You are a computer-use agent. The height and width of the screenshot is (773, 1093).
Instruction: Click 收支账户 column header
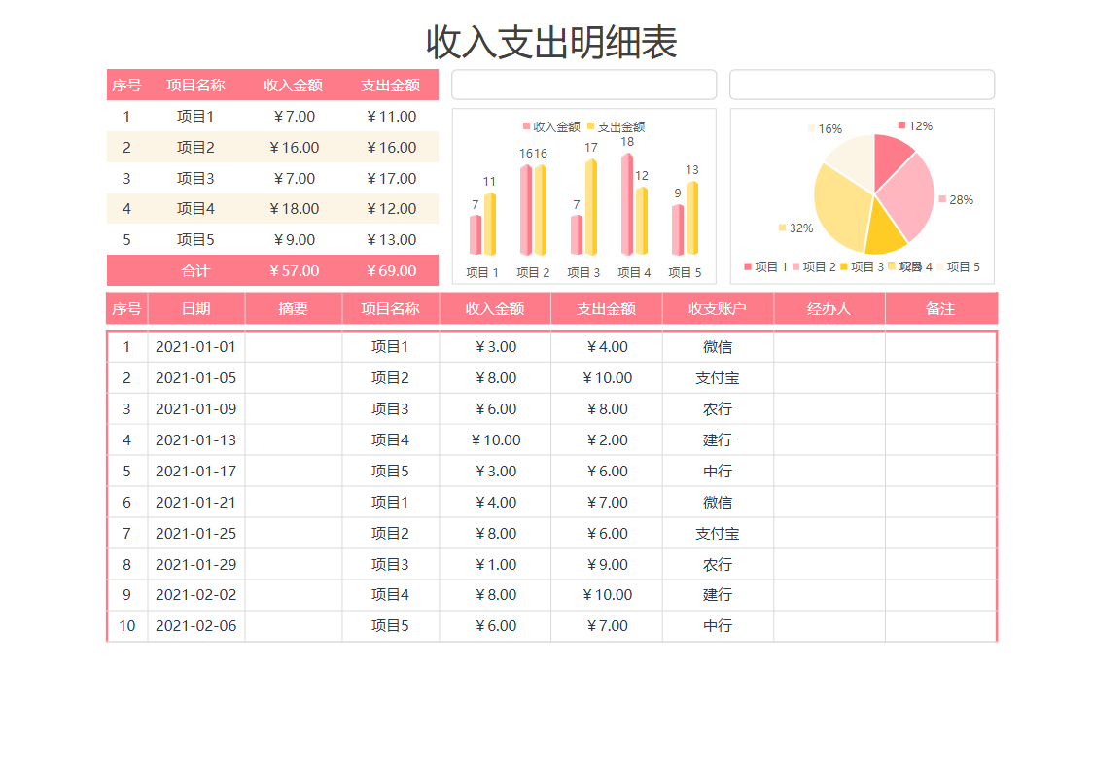click(x=718, y=309)
